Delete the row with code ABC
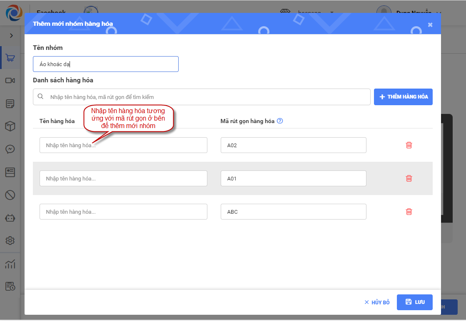The image size is (466, 321). 409,212
